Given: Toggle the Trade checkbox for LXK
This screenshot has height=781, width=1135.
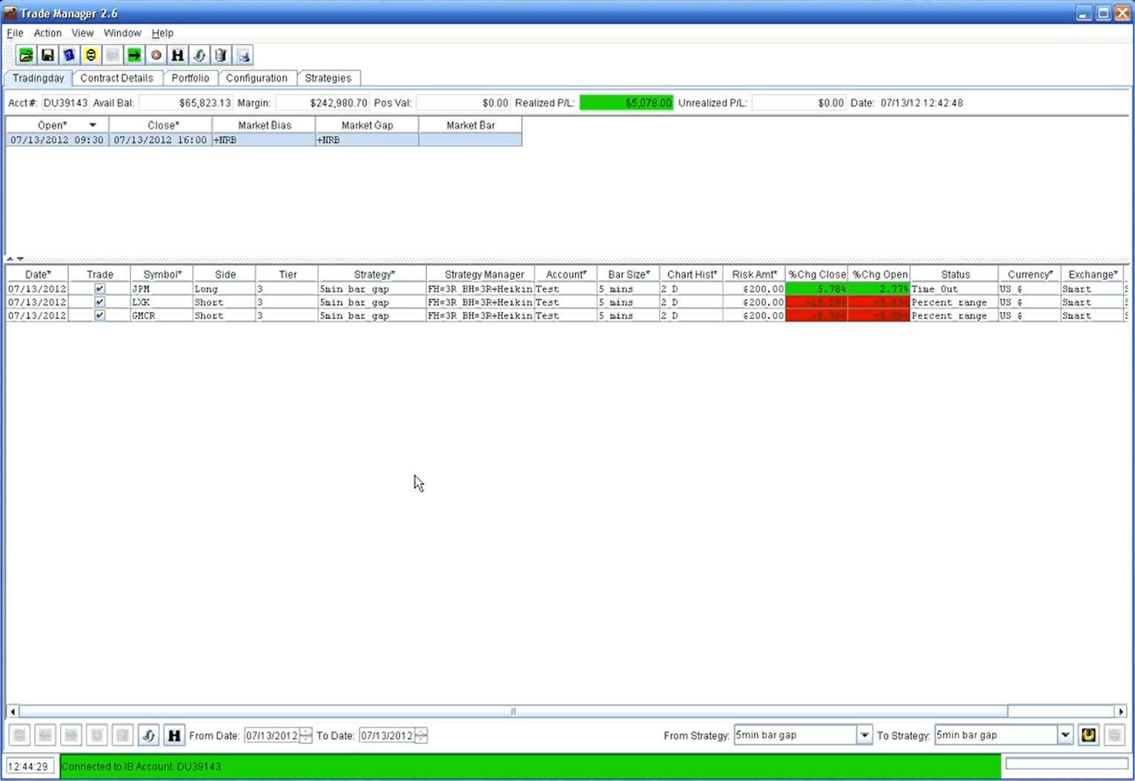Looking at the screenshot, I should (x=99, y=302).
